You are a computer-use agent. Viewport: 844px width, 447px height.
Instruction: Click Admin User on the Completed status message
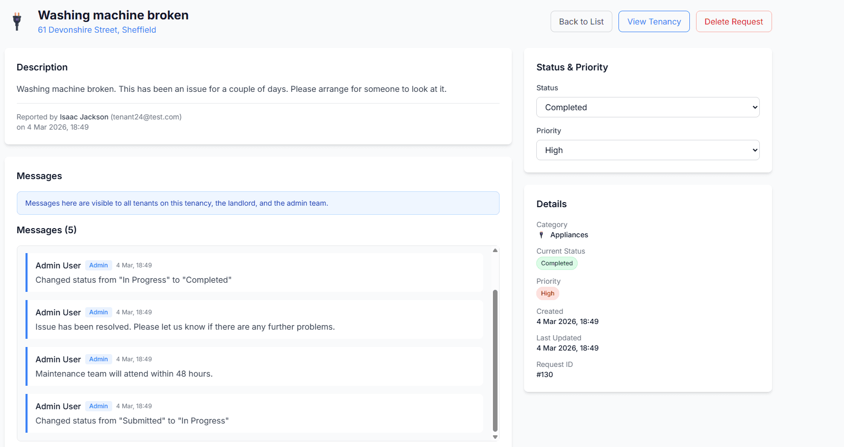[x=58, y=265]
